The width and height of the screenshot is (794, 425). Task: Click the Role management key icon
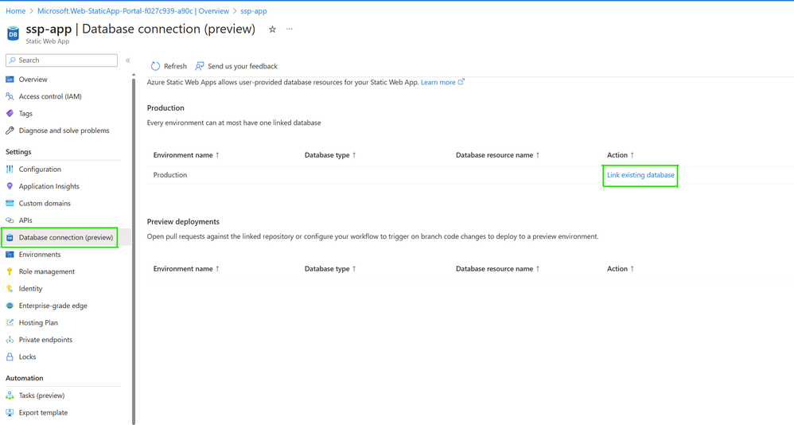click(x=10, y=271)
